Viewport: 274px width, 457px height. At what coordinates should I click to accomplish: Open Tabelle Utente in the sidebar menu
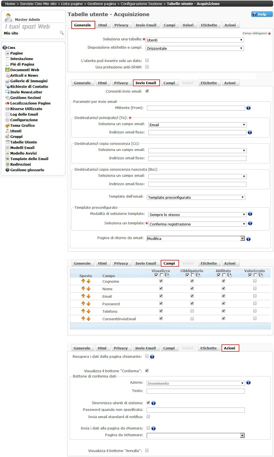tap(23, 142)
